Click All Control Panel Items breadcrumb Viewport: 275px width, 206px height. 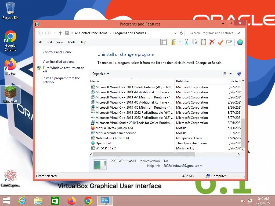point(91,33)
